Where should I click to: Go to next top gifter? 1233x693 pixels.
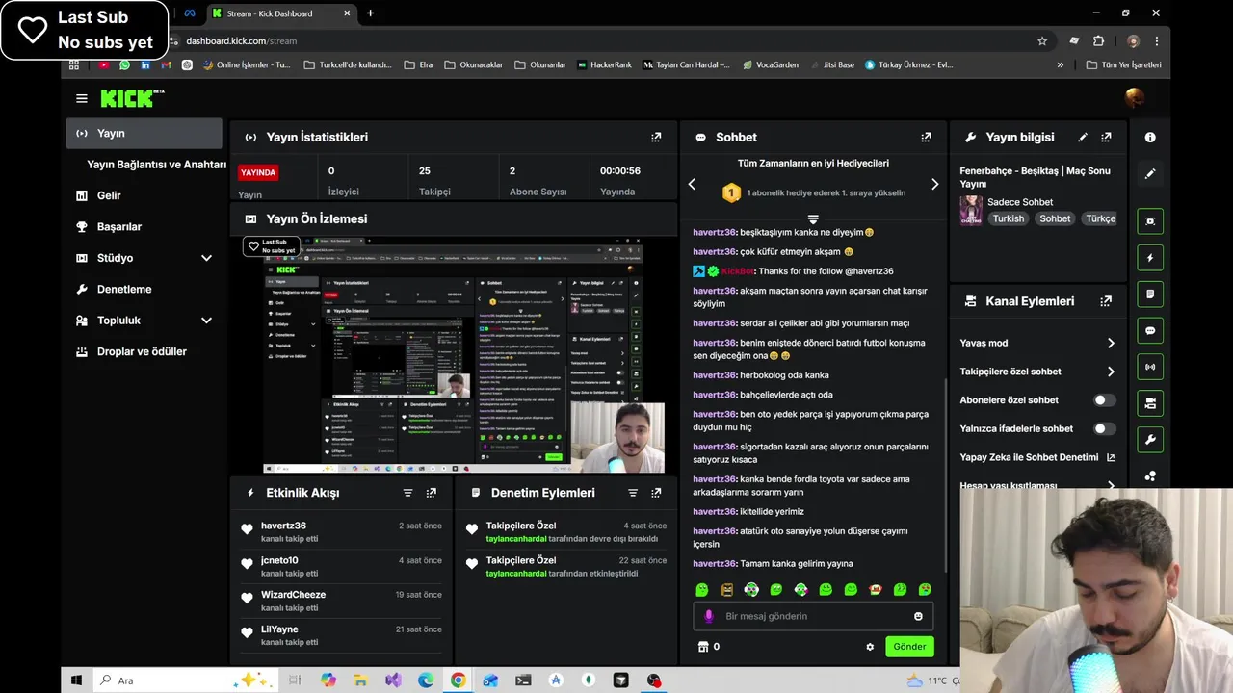coord(934,184)
